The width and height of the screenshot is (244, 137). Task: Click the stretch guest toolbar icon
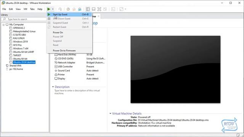point(121,9)
